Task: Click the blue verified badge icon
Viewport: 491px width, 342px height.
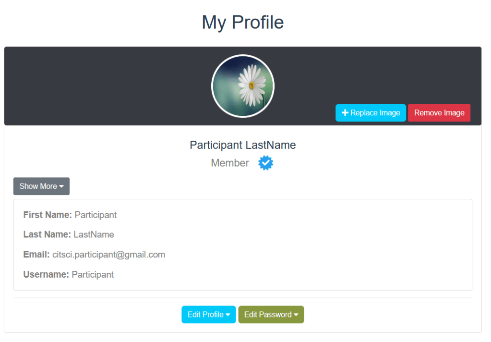Action: tap(265, 163)
